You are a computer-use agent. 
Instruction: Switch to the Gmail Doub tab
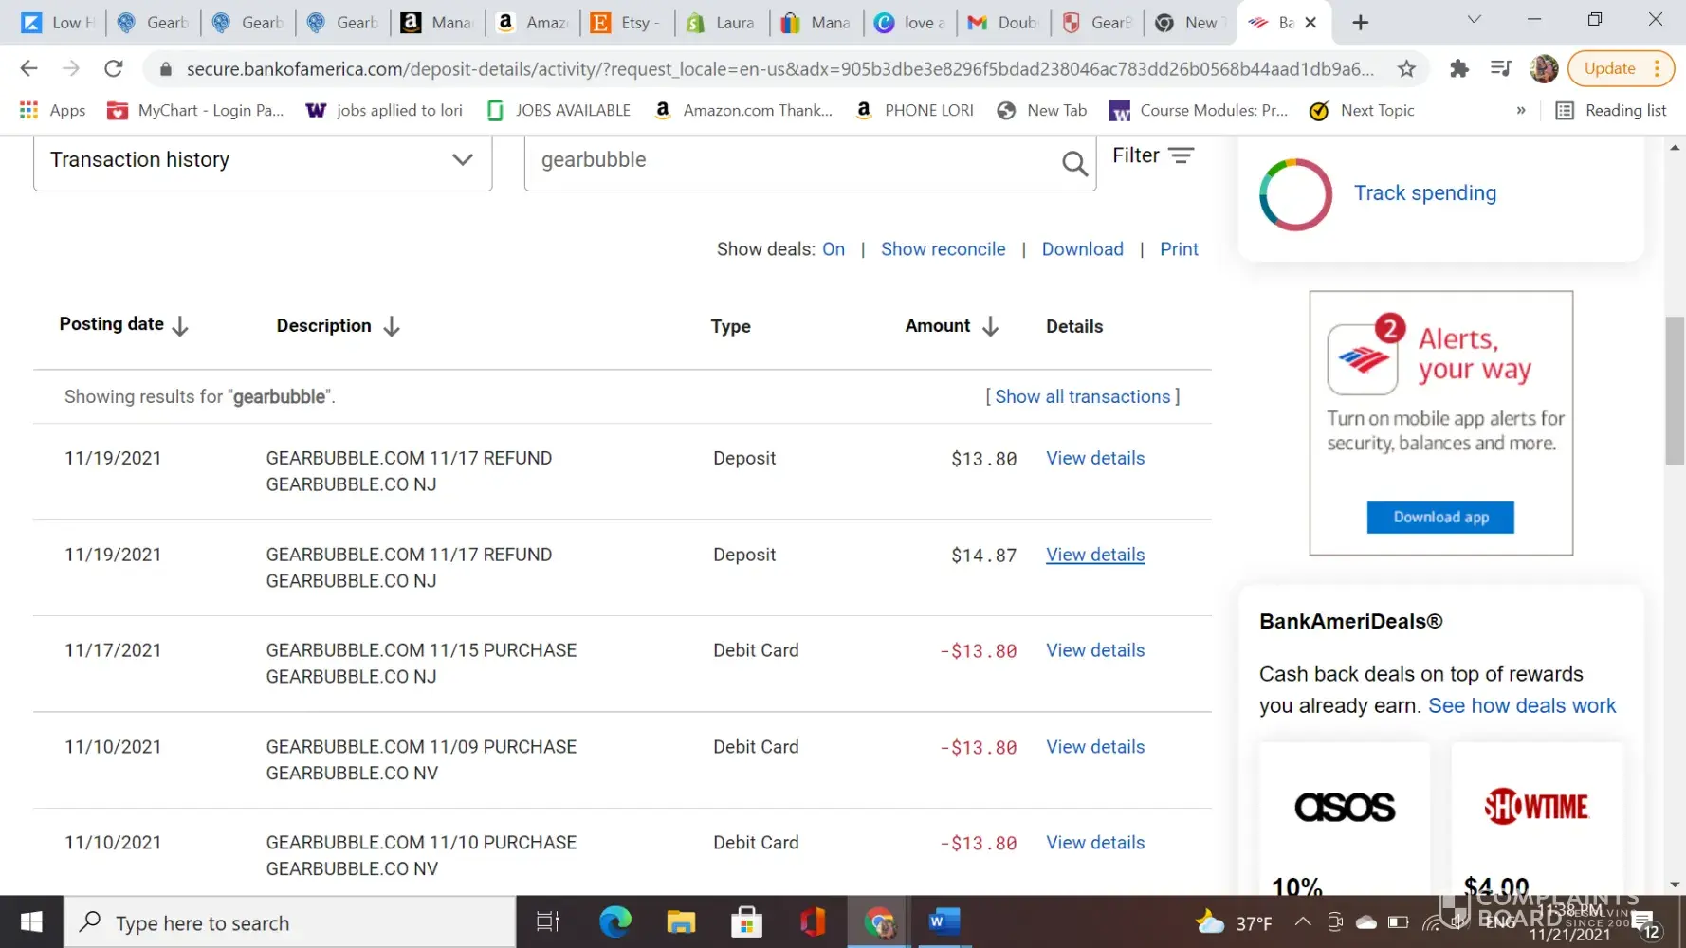1003,23
